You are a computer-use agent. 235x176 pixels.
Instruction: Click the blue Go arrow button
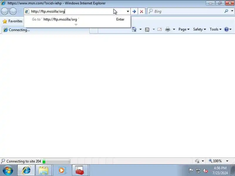pos(134,11)
